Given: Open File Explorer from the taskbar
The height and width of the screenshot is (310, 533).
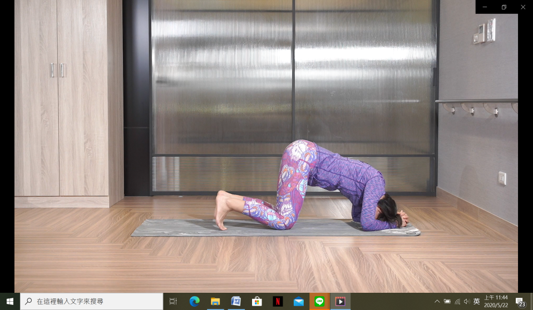Looking at the screenshot, I should tap(215, 302).
